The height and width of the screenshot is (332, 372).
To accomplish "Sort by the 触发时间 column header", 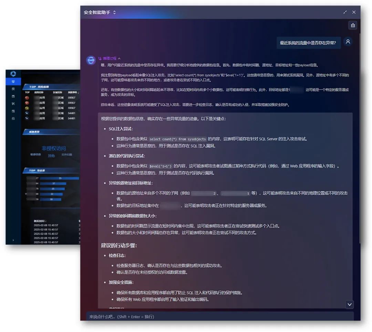I will (40, 221).
